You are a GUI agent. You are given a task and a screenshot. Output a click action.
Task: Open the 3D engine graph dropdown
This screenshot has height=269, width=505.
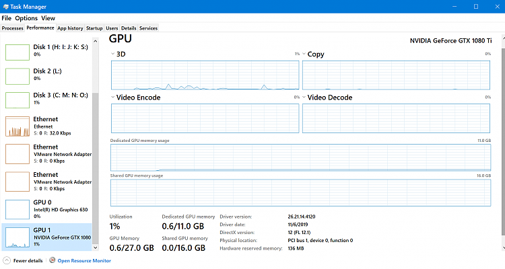click(x=112, y=54)
